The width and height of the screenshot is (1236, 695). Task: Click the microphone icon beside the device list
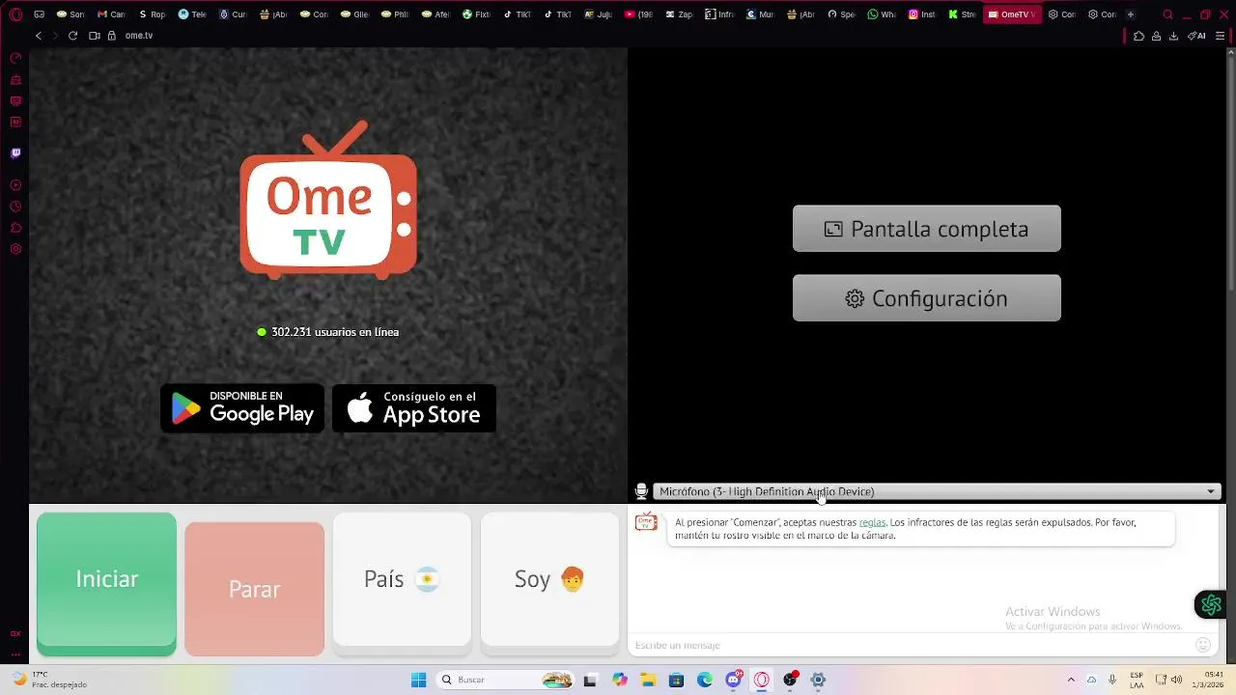641,491
